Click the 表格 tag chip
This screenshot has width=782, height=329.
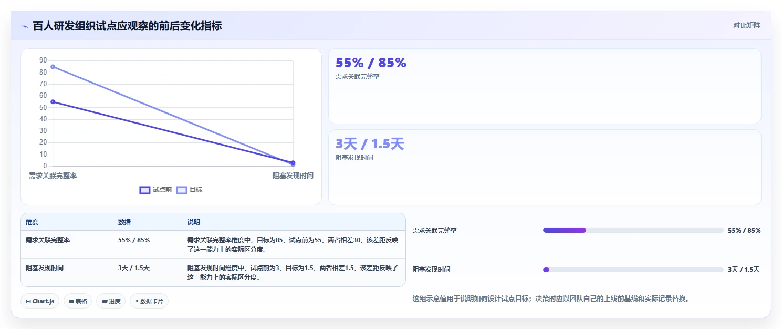[x=78, y=301]
